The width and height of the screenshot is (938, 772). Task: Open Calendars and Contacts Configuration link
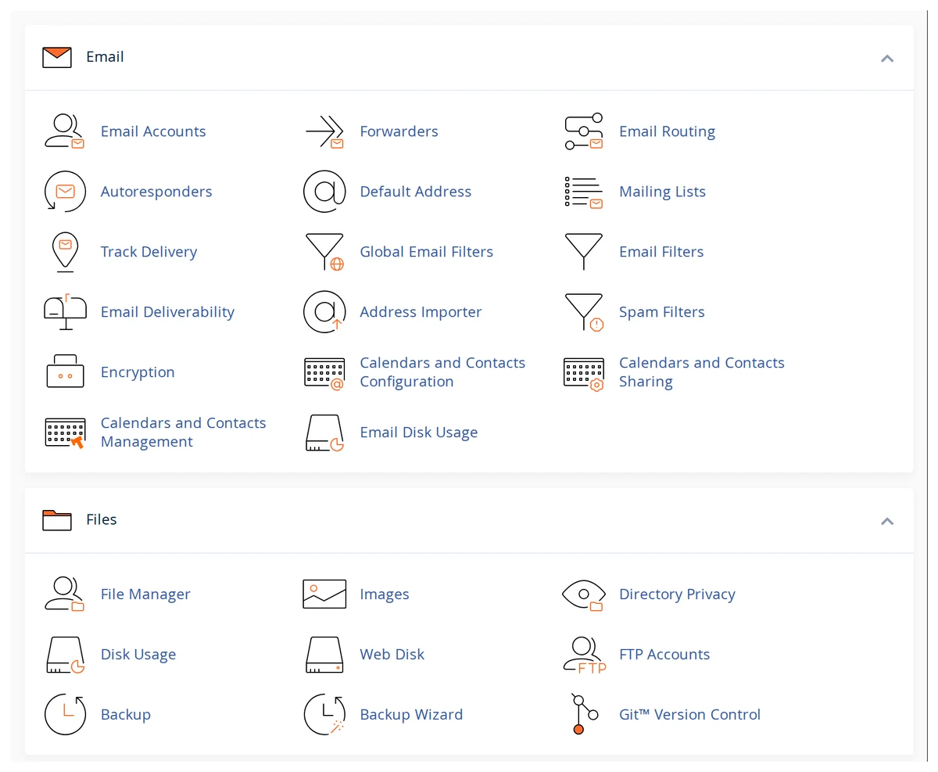(x=442, y=372)
